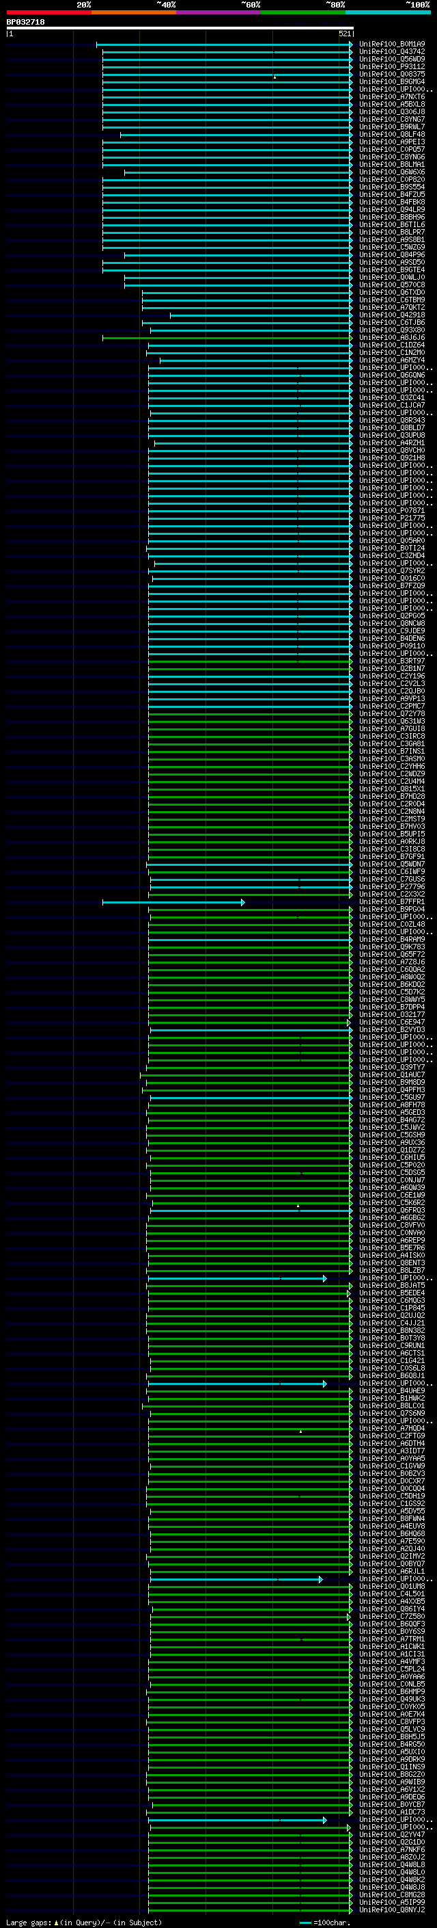
Task: Select the UniRef100_Q49UK3 hit label
Action: point(392,1699)
